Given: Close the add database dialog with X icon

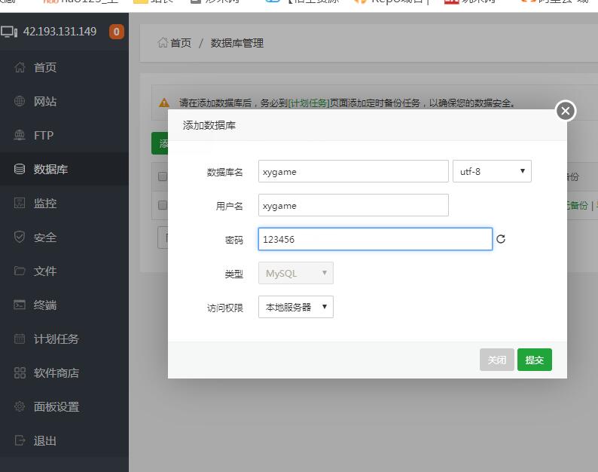Looking at the screenshot, I should point(566,112).
